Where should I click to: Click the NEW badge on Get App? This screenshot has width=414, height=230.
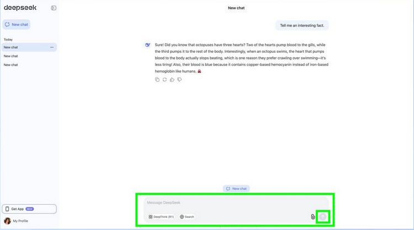coord(30,209)
